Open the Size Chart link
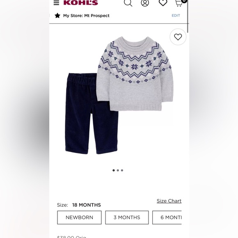 click(x=169, y=201)
